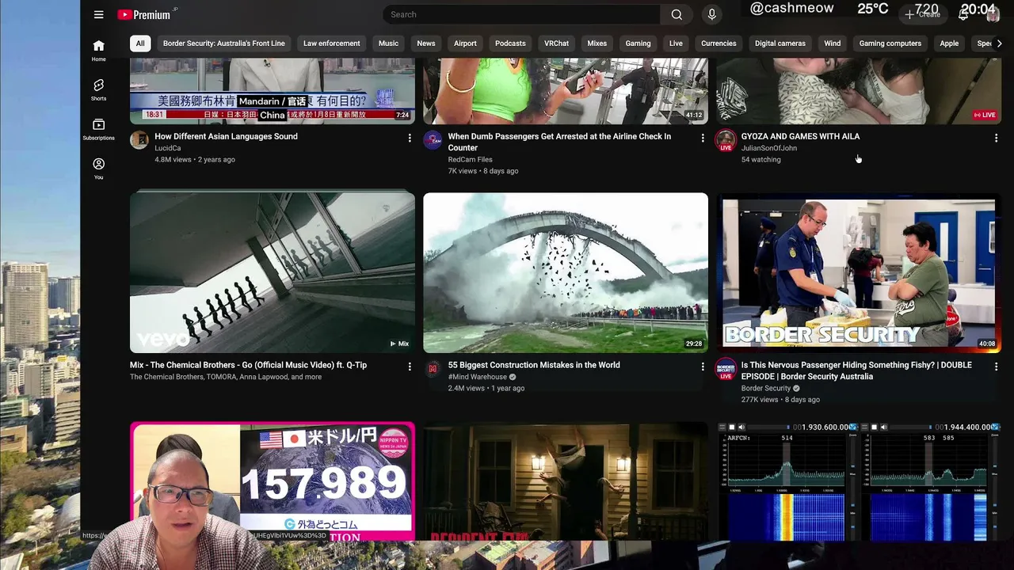Open Subscriptions in the sidebar

coord(98,130)
